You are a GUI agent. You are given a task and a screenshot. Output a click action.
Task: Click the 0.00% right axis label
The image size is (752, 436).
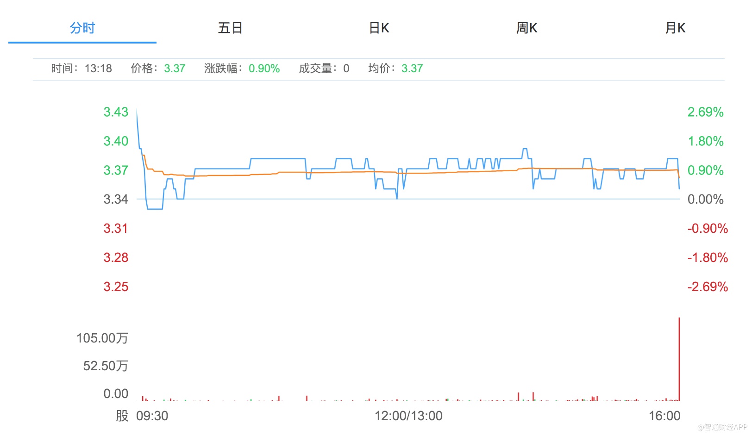705,199
